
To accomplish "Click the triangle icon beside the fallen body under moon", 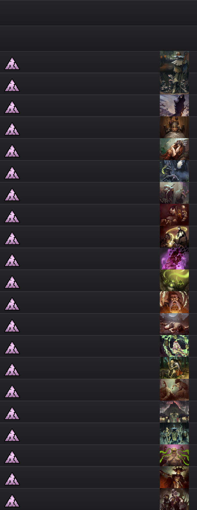I will click(x=12, y=326).
